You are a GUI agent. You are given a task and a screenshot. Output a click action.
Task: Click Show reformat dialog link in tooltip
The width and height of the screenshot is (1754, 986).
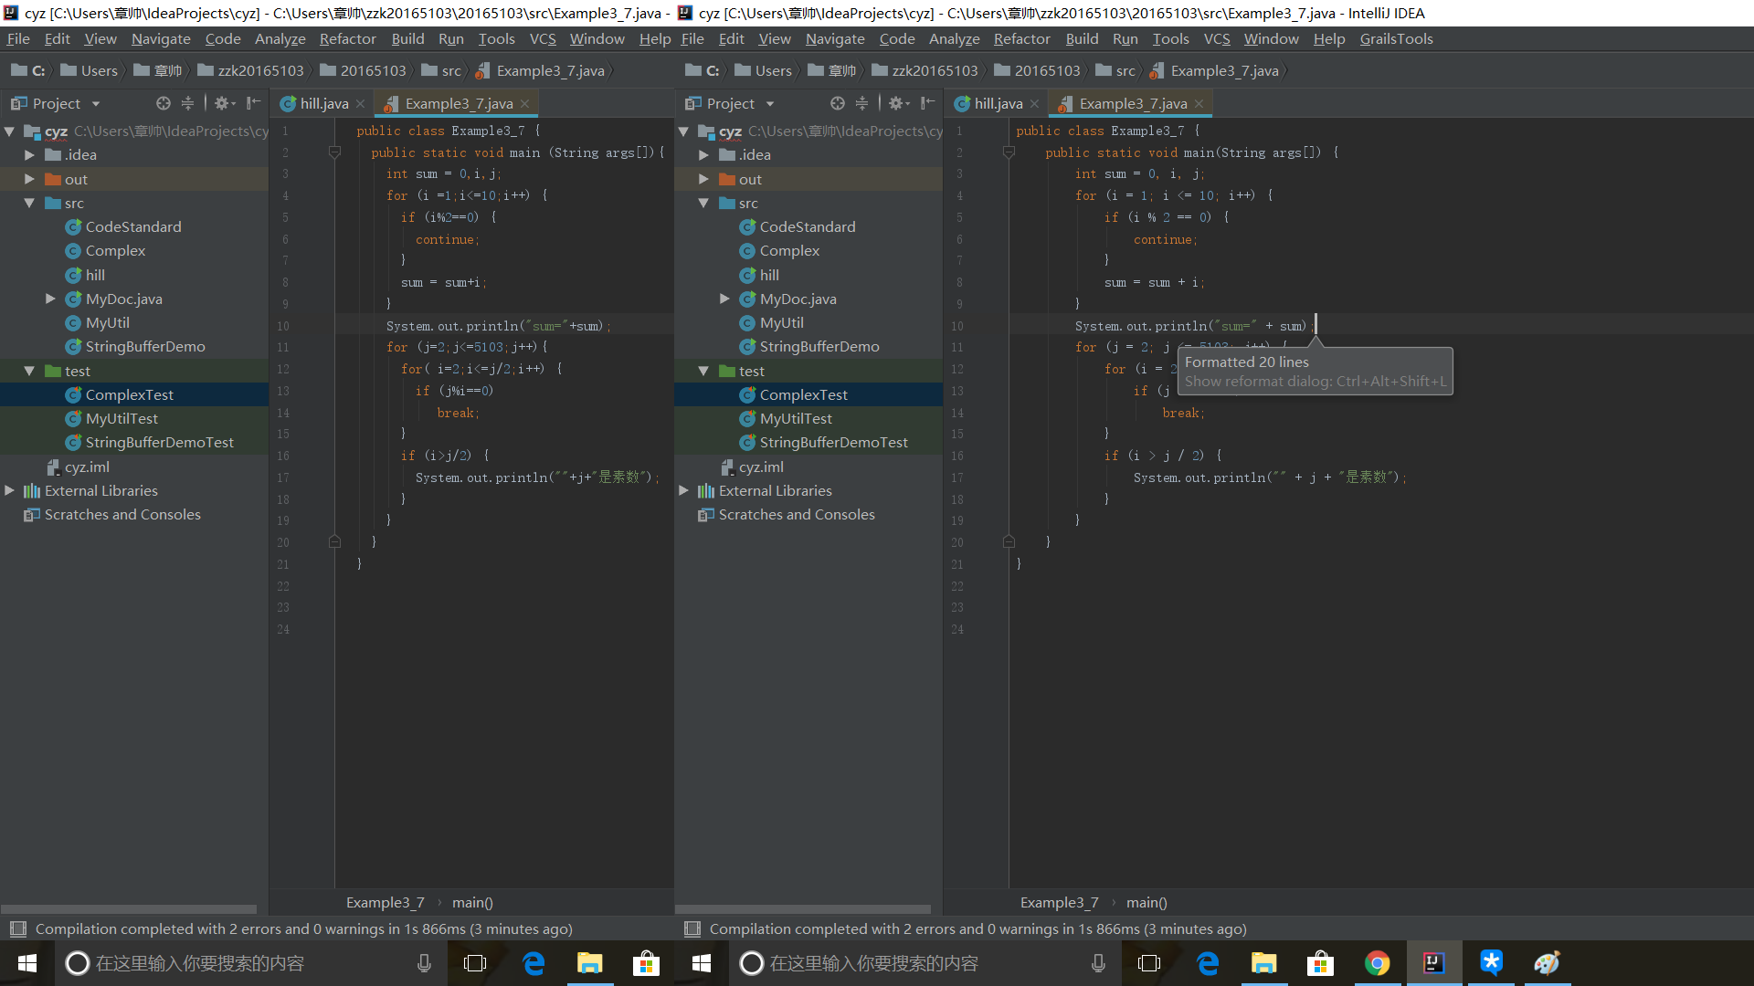click(x=1315, y=382)
